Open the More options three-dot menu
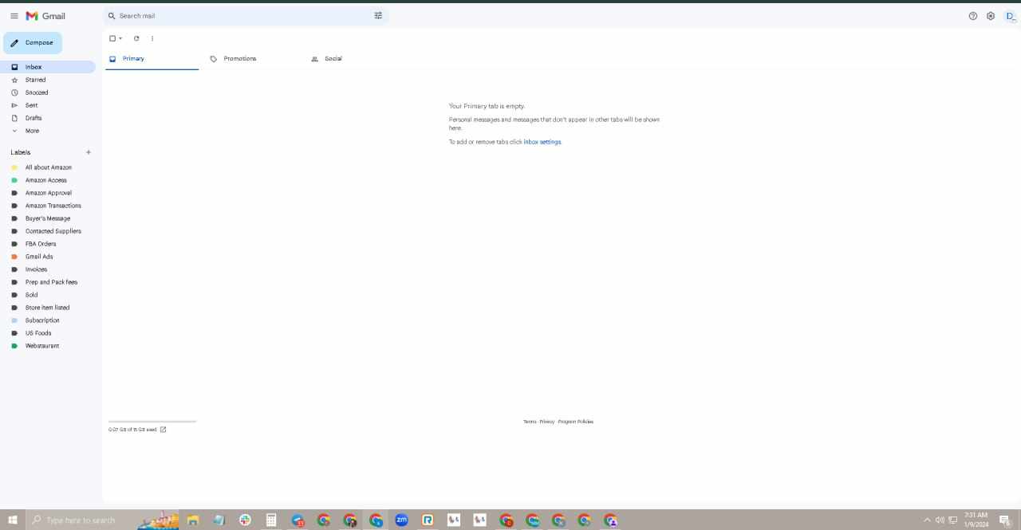1021x530 pixels. point(152,38)
